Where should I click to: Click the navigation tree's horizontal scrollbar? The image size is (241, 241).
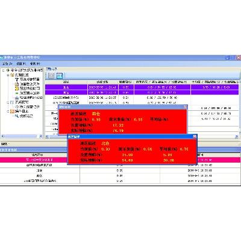coord(22,136)
